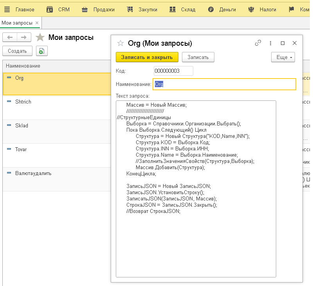Click the item marker icon beside Tovar
The width and height of the screenshot is (313, 286).
point(9,149)
